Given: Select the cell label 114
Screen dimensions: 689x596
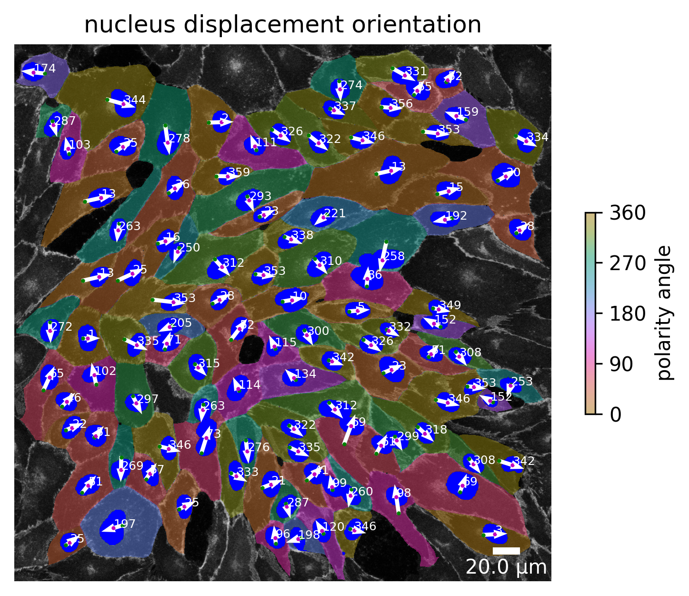Looking at the screenshot, I should coord(250,385).
